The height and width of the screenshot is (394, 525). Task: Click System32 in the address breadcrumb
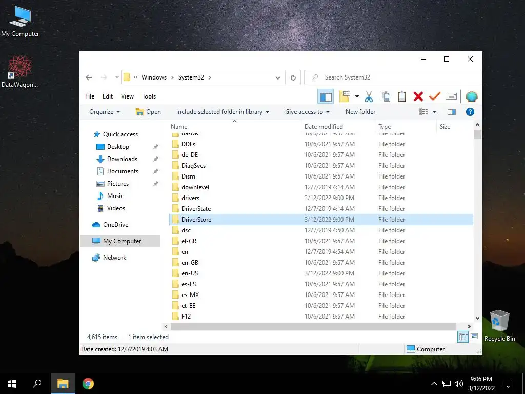(x=191, y=78)
